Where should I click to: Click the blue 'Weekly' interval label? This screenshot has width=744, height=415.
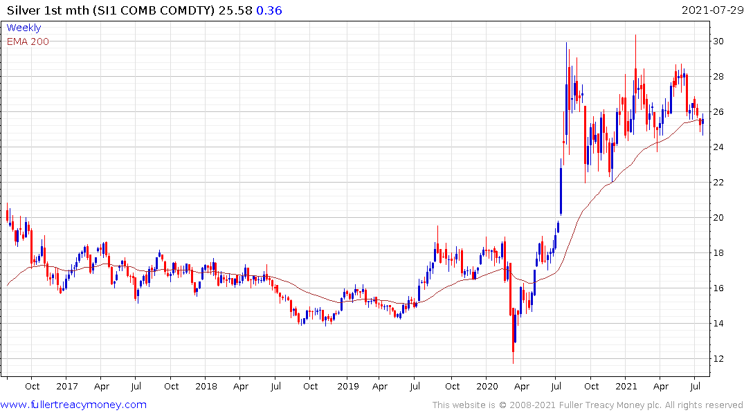click(x=24, y=28)
